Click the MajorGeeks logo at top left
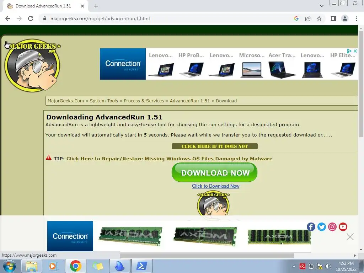This screenshot has width=364, height=273. pos(32,65)
